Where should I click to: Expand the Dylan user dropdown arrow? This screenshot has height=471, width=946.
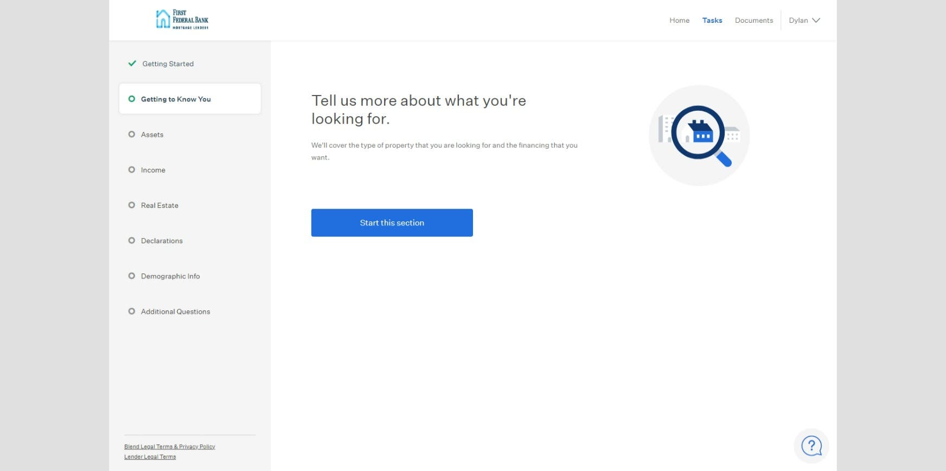click(816, 21)
